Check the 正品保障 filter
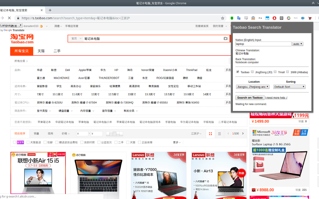319x199 pixels. [139, 142]
